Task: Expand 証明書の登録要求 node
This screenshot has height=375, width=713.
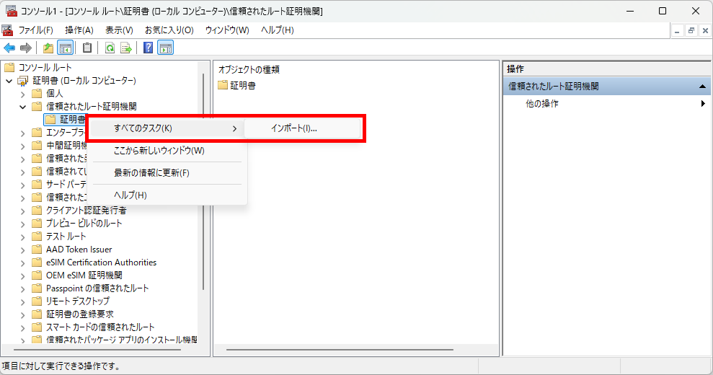Action: [23, 314]
